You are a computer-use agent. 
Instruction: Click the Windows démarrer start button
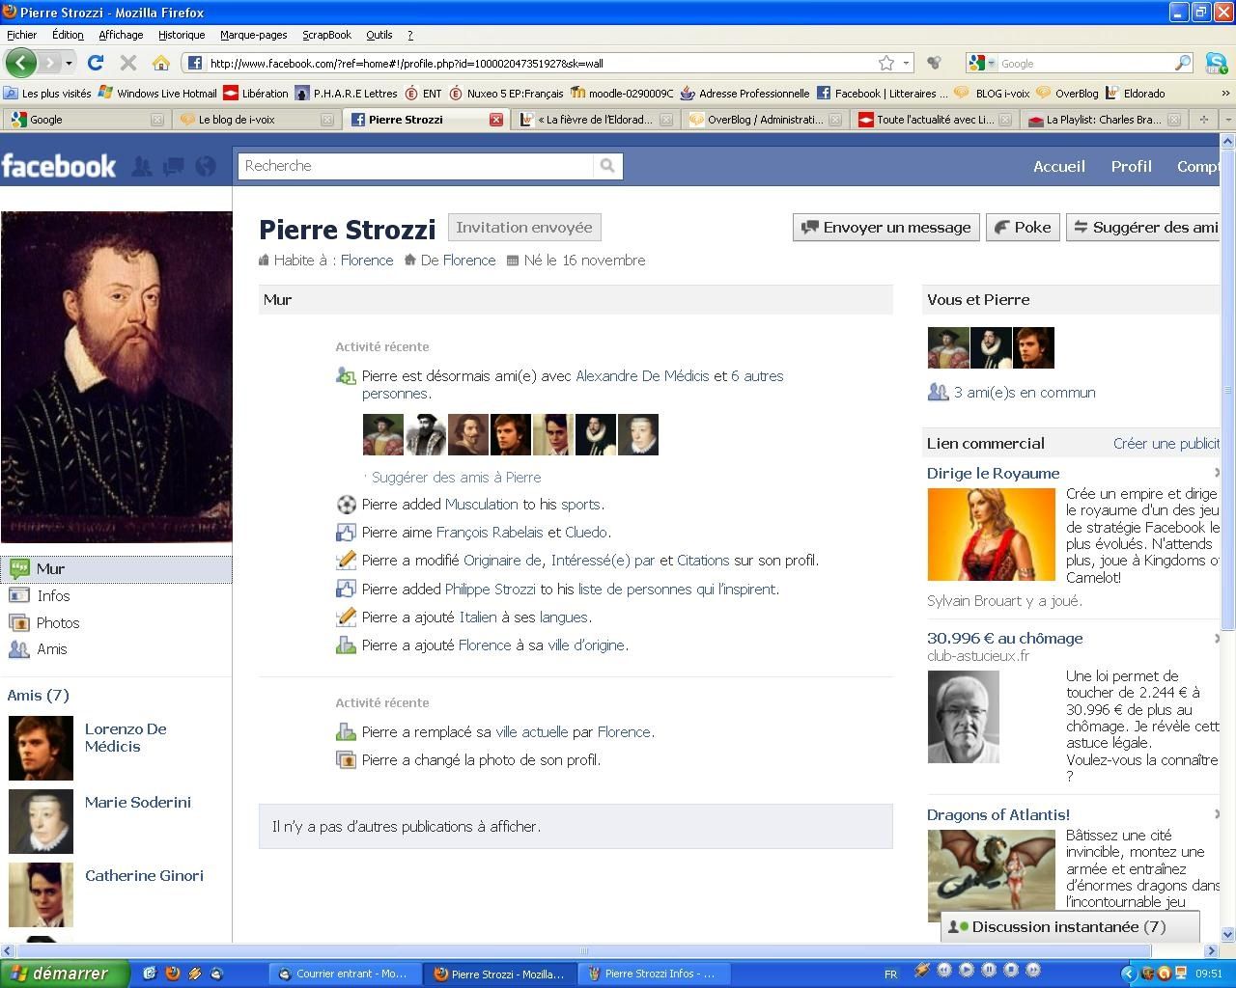tap(64, 974)
